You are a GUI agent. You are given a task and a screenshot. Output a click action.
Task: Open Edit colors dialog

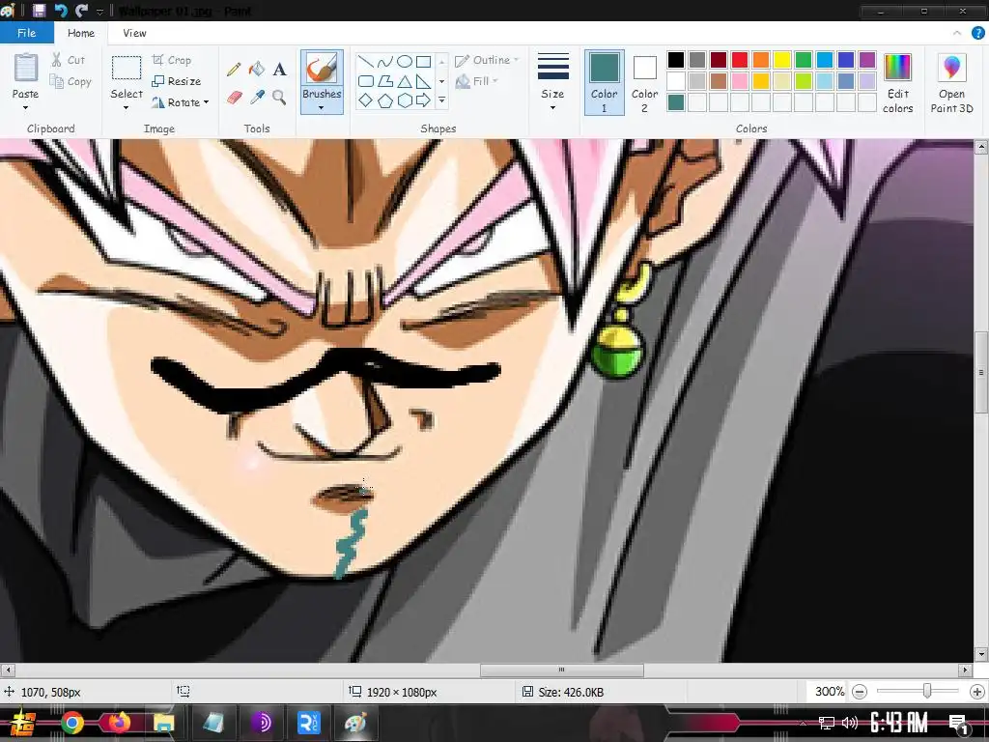[897, 83]
